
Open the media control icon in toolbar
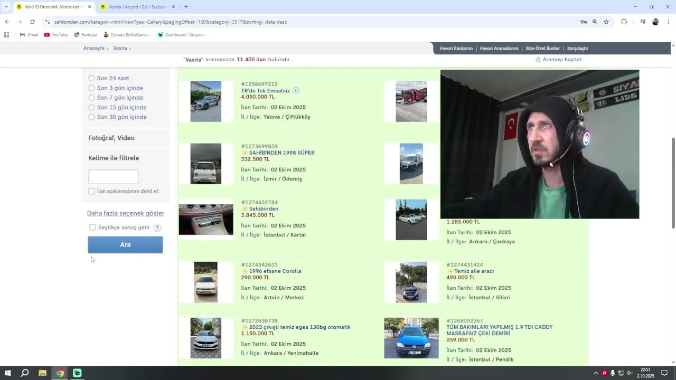pos(643,22)
